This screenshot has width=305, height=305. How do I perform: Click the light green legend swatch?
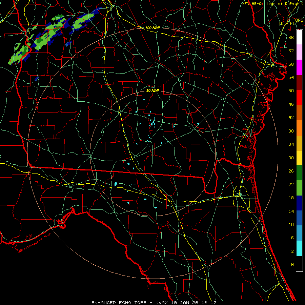(x=299, y=188)
